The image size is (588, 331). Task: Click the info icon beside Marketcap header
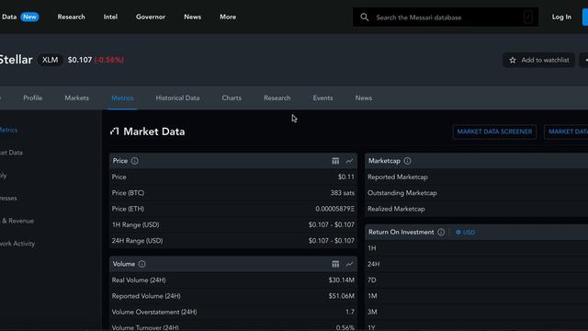(x=407, y=161)
